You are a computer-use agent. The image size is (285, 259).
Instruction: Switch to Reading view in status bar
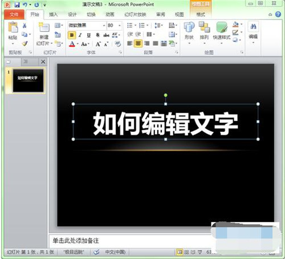193,252
